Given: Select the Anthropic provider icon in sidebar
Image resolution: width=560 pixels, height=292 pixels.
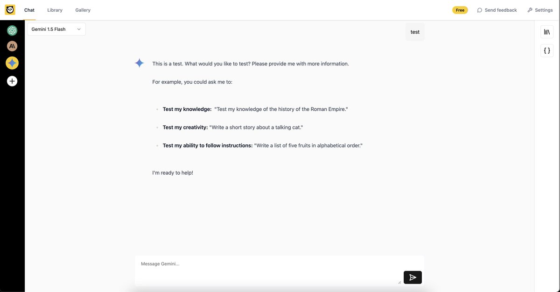Looking at the screenshot, I should pos(12,46).
